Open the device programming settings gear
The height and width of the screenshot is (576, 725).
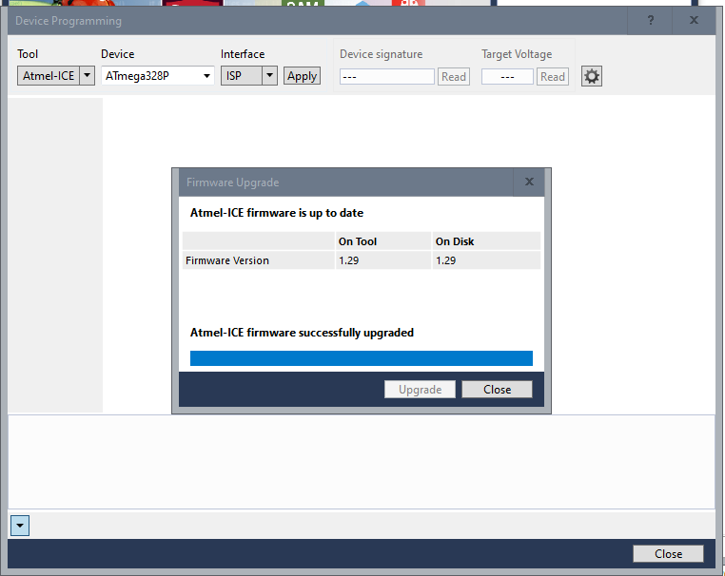[x=592, y=76]
